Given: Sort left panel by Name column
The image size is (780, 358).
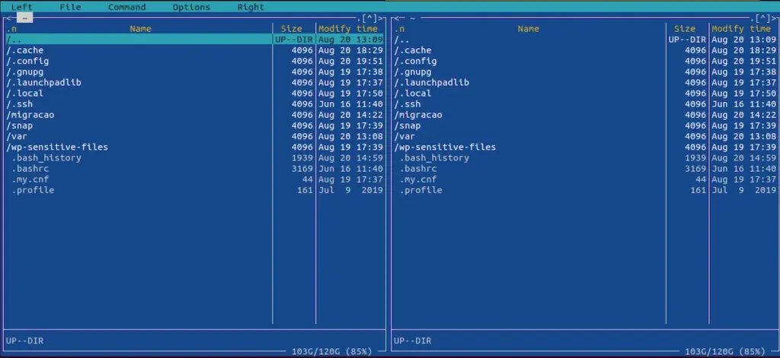Looking at the screenshot, I should click(x=140, y=29).
